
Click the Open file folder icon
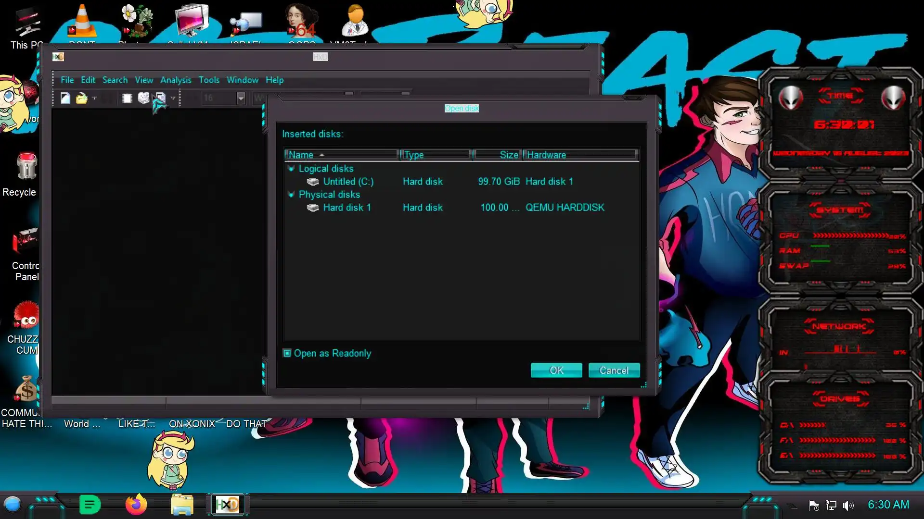coord(81,99)
